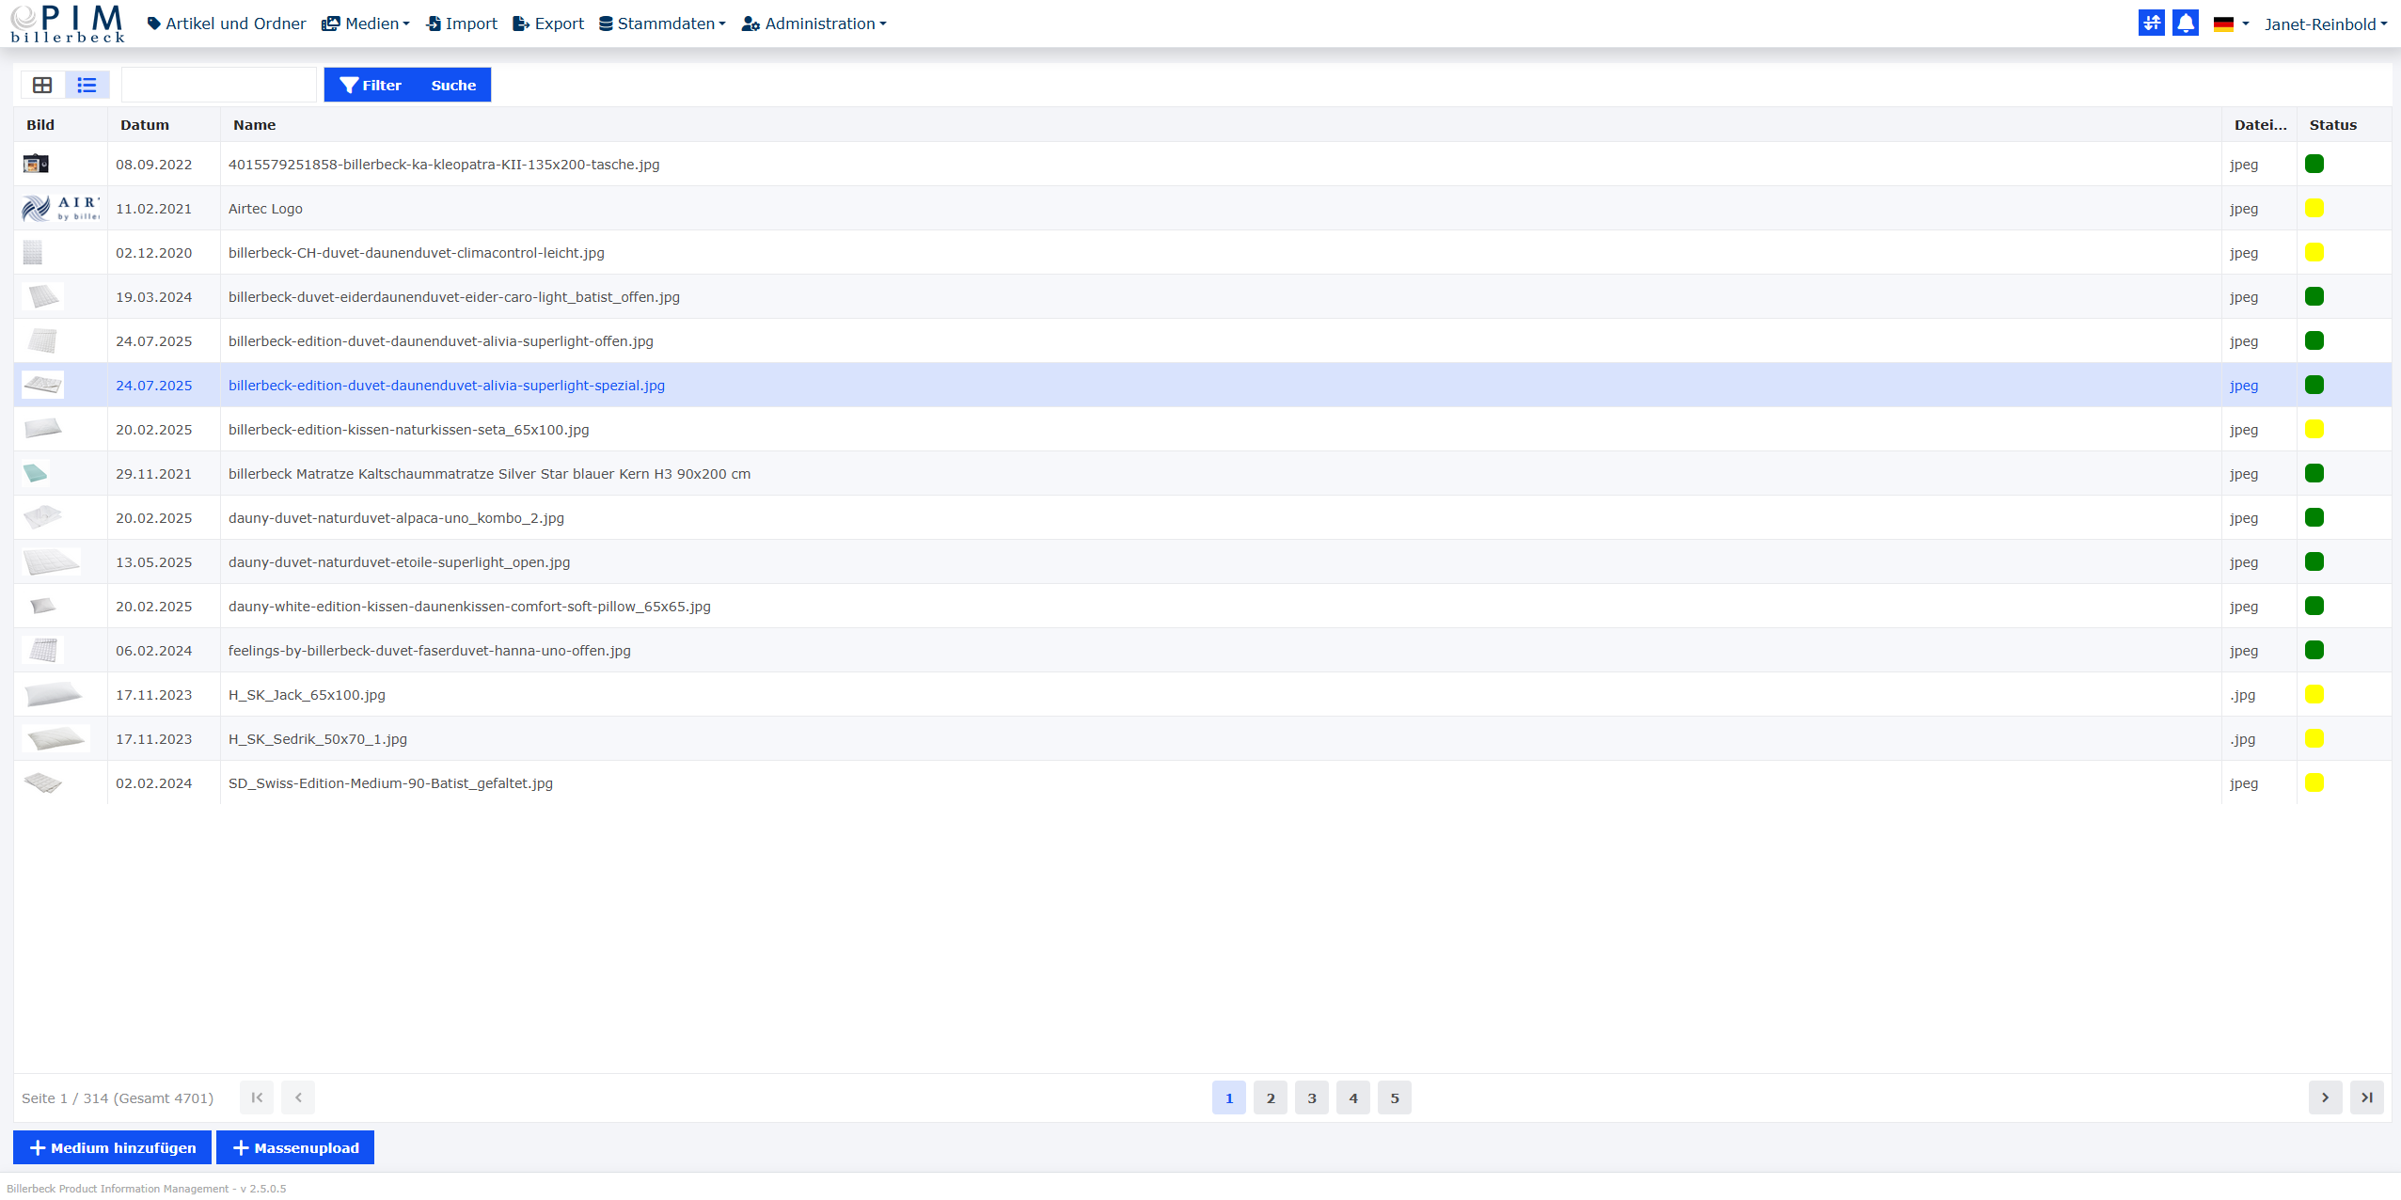Click the blue arrows icon beside the bell
This screenshot has height=1200, width=2401.
tap(2151, 24)
